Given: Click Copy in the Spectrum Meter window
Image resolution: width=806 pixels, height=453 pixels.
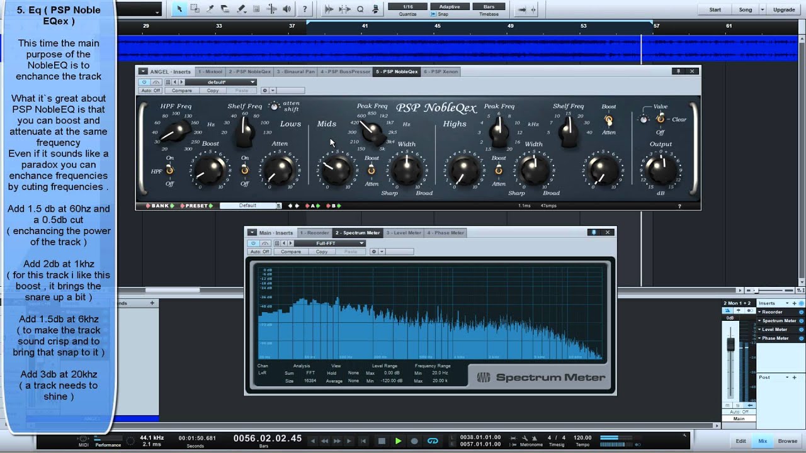Looking at the screenshot, I should point(322,252).
